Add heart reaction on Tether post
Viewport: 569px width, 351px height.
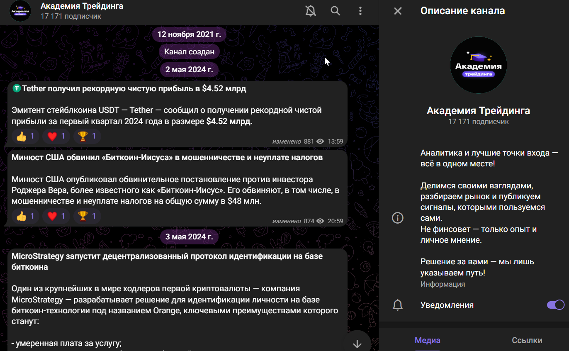click(56, 136)
